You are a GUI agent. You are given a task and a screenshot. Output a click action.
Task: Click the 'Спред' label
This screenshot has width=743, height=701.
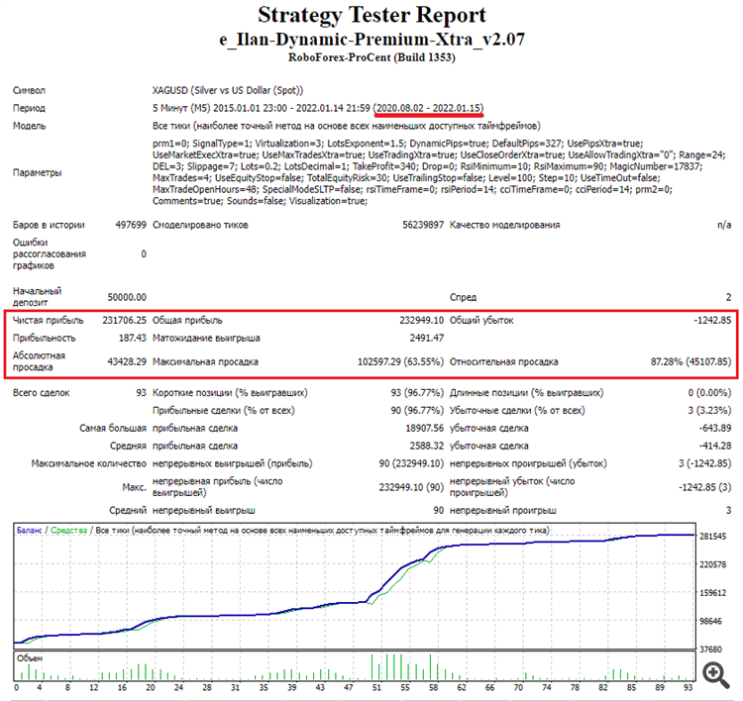coord(463,297)
